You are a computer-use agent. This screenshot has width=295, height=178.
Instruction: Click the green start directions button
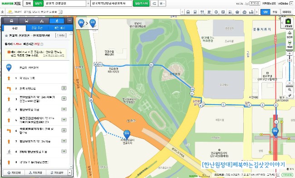(141, 3)
